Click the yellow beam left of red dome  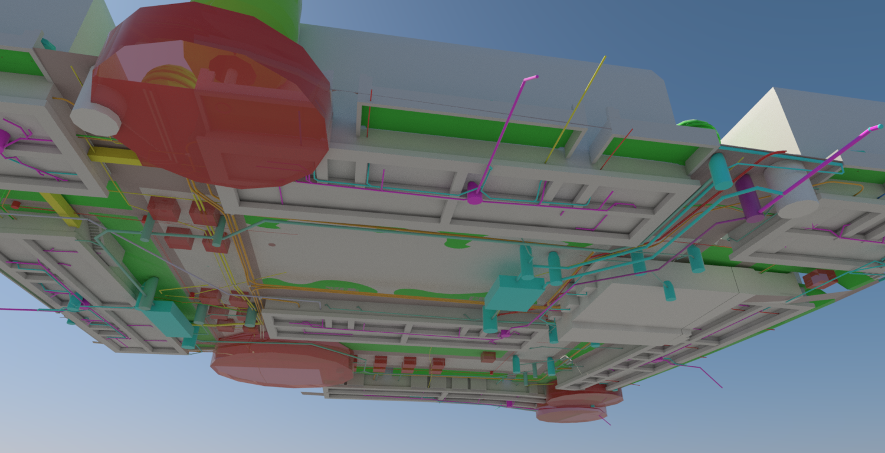115,156
